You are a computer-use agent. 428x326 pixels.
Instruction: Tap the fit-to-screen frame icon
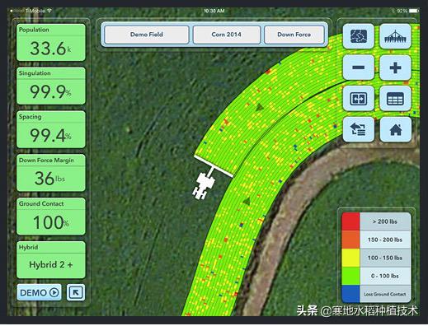pyautogui.click(x=359, y=98)
